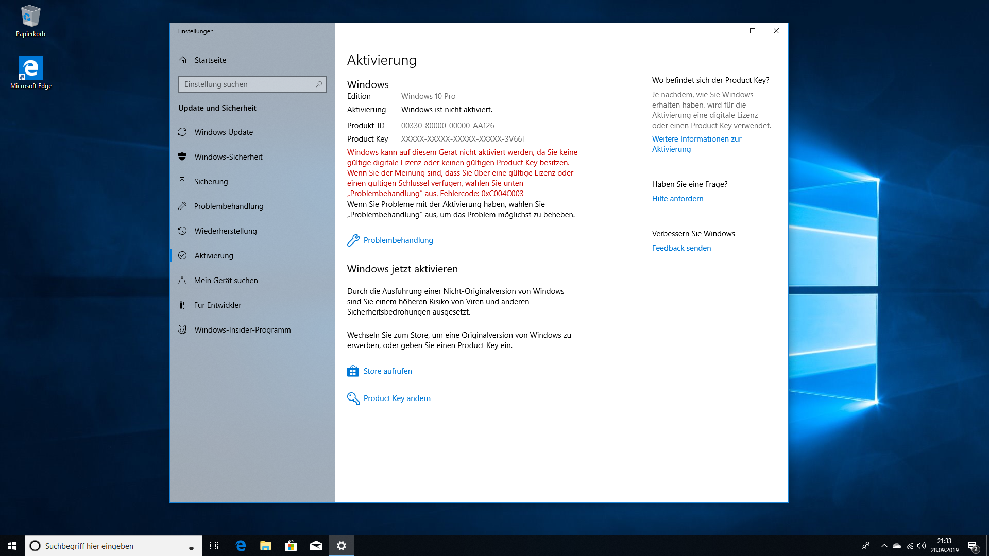Click the key icon beside Product Key ändern
This screenshot has height=556, width=989.
click(353, 398)
